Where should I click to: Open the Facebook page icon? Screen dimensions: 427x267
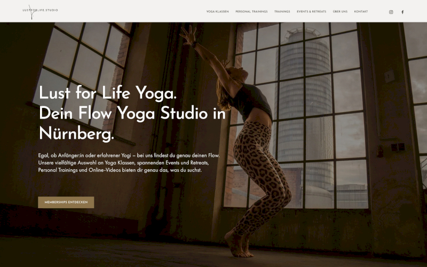(402, 12)
